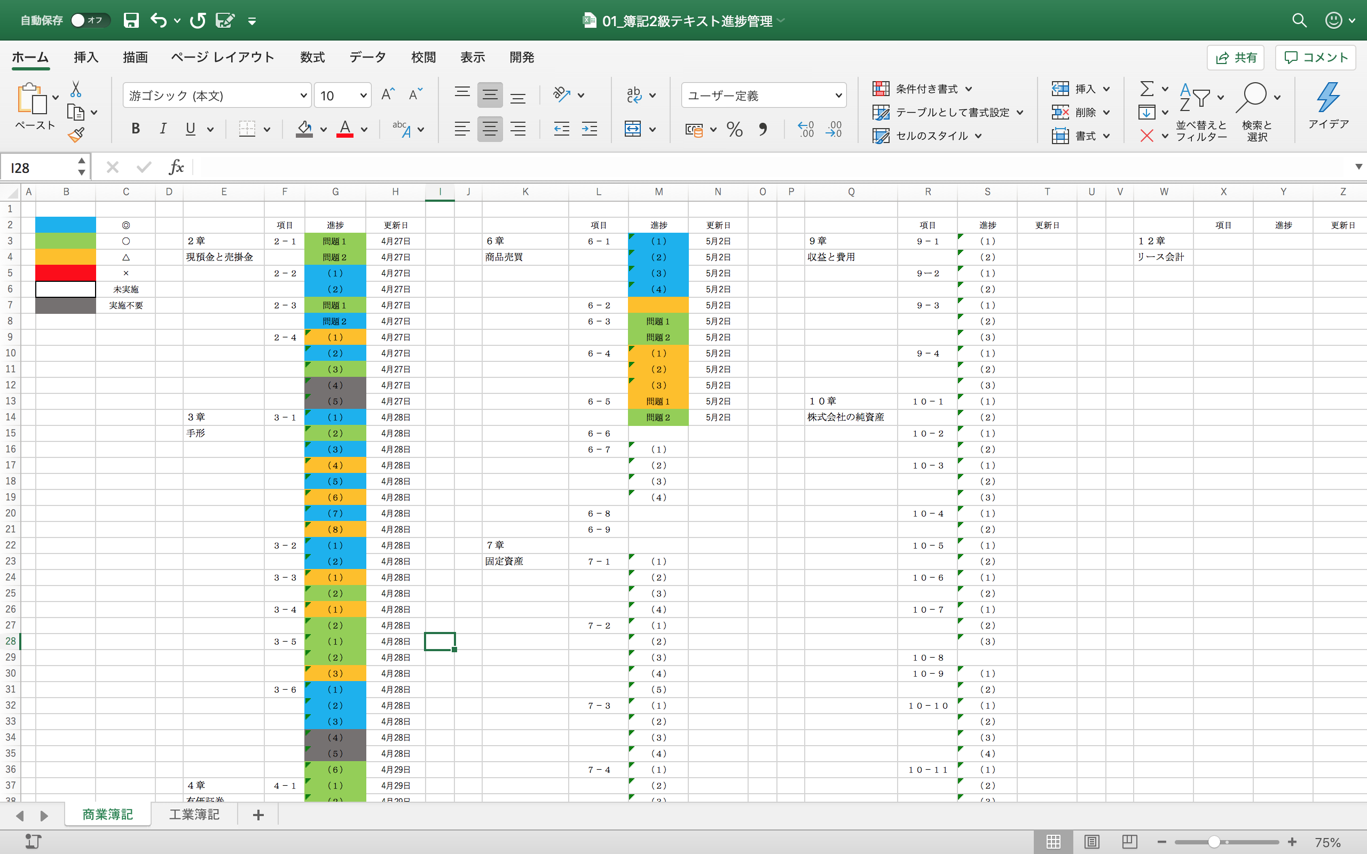Open the Formulas ribbon tab

(312, 57)
